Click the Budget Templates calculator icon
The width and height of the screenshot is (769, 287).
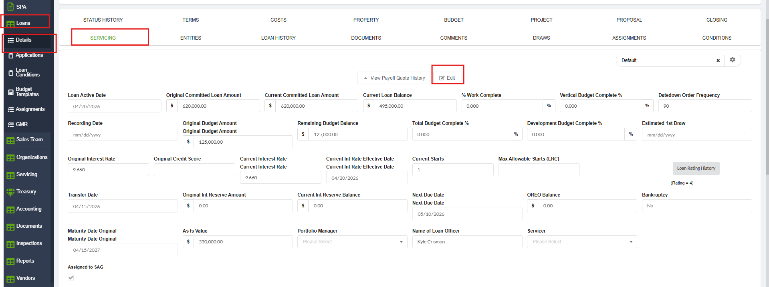pyautogui.click(x=11, y=92)
